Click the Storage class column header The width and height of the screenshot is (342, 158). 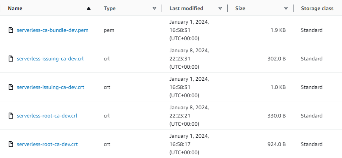coord(317,8)
